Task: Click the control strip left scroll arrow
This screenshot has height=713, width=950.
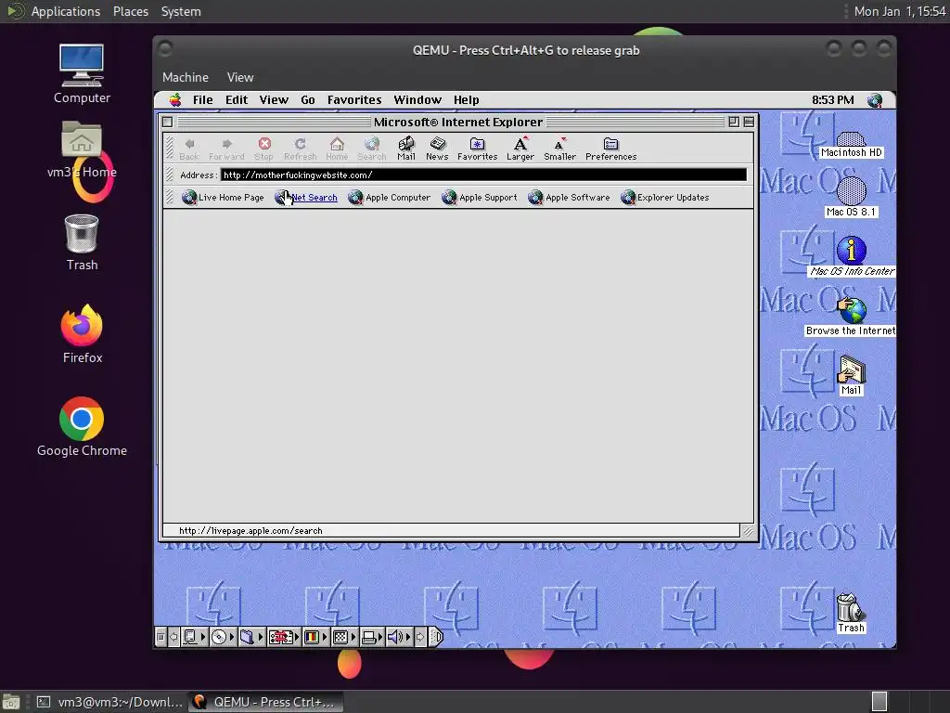Action: 173,637
